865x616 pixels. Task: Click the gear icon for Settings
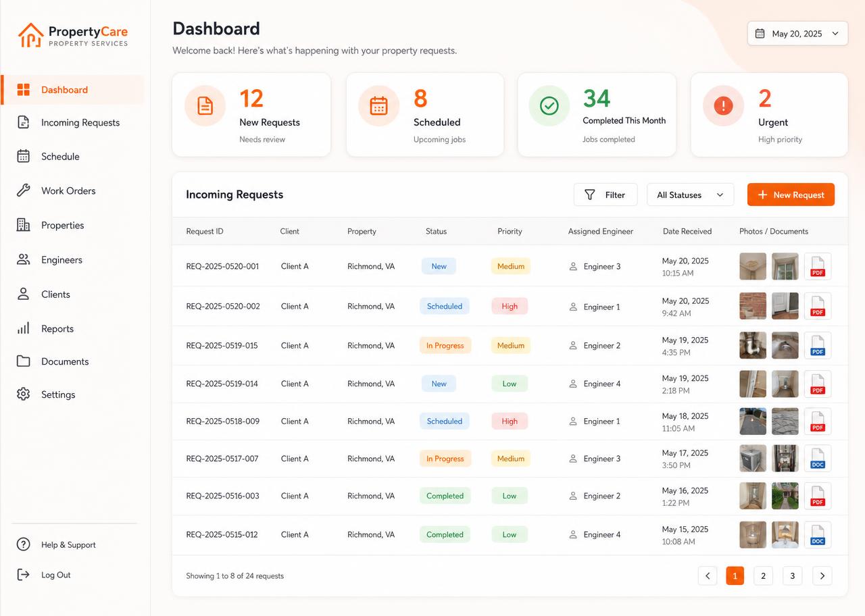point(24,394)
